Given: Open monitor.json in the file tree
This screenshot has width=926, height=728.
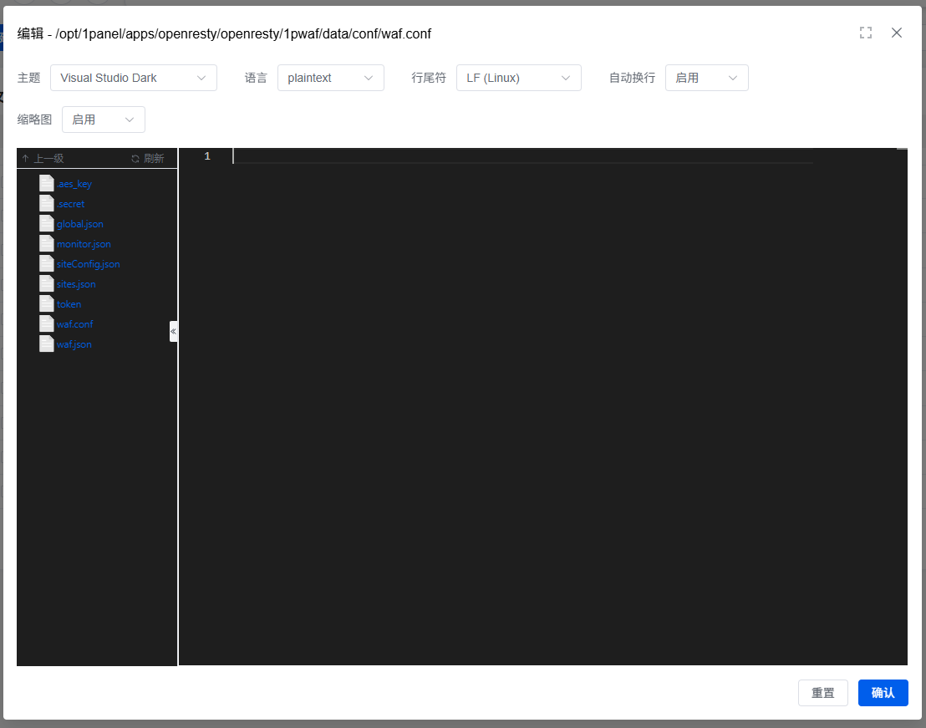Looking at the screenshot, I should (x=84, y=244).
